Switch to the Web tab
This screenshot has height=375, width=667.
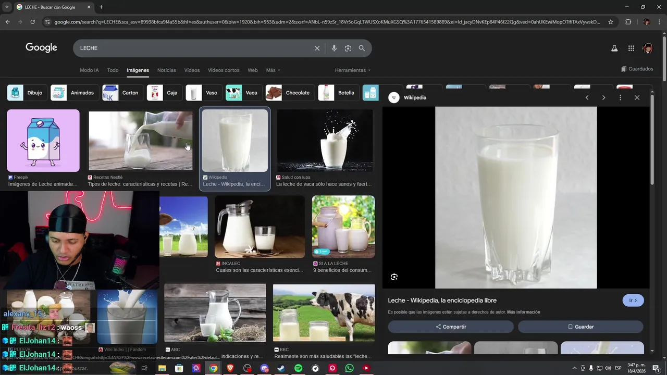(253, 70)
